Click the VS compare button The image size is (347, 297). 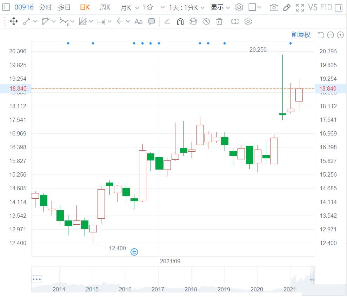tap(313, 7)
